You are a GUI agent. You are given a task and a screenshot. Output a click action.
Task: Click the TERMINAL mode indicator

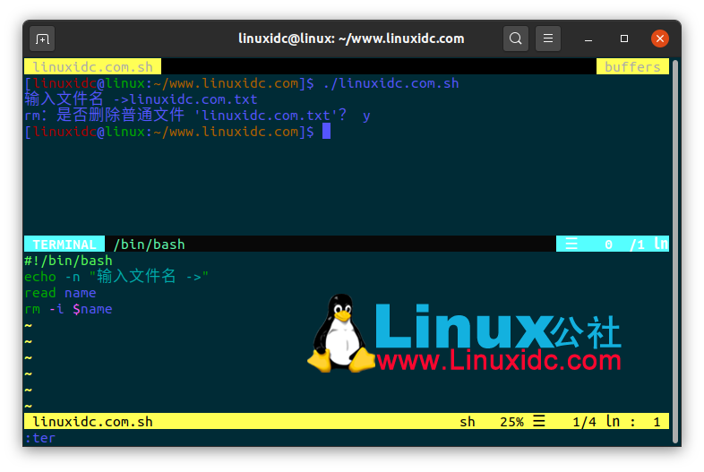tap(64, 245)
